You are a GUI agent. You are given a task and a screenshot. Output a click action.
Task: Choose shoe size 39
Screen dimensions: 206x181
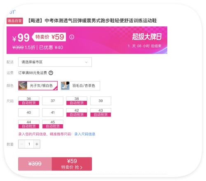coord(101,101)
